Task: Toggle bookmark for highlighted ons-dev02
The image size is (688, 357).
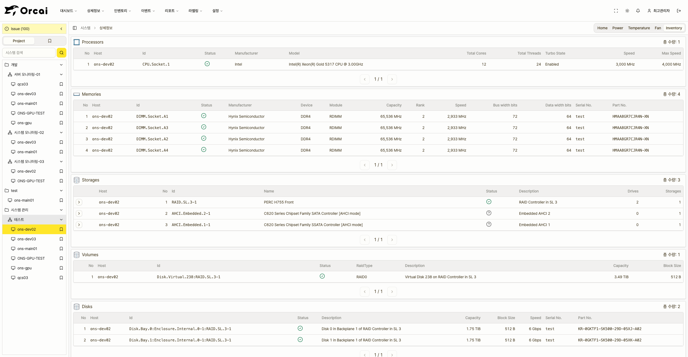Action: coord(61,229)
